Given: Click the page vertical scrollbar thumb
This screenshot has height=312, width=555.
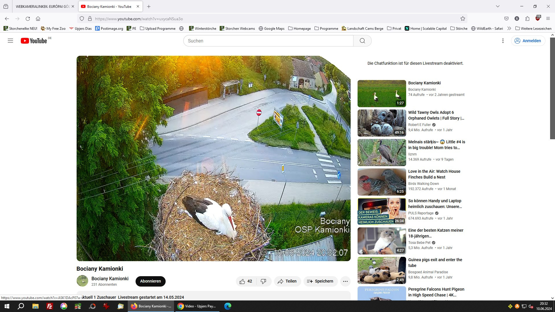Looking at the screenshot, I should (x=552, y=88).
